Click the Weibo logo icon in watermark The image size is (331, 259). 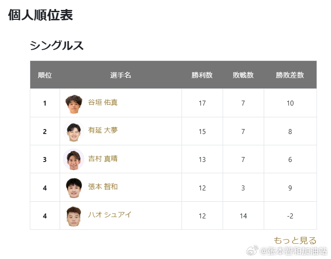[252, 250]
